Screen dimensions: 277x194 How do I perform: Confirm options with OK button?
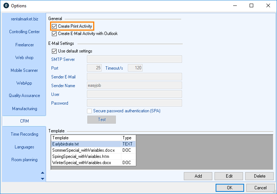tap(229, 188)
